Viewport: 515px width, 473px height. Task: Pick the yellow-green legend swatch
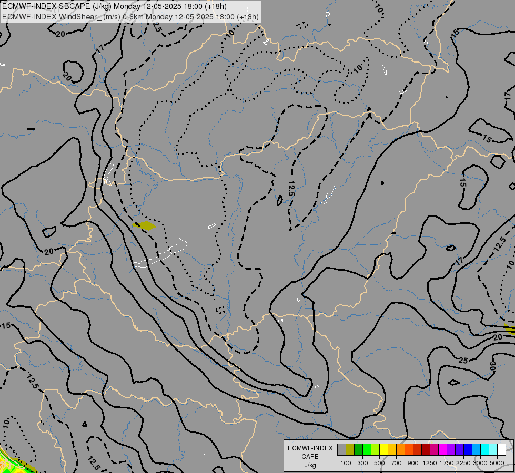[x=375, y=449]
